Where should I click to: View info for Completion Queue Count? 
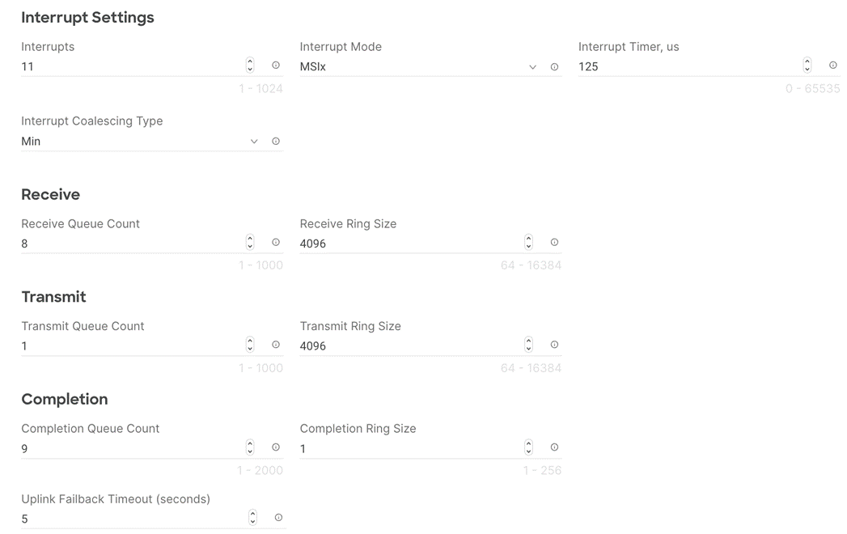(x=276, y=447)
